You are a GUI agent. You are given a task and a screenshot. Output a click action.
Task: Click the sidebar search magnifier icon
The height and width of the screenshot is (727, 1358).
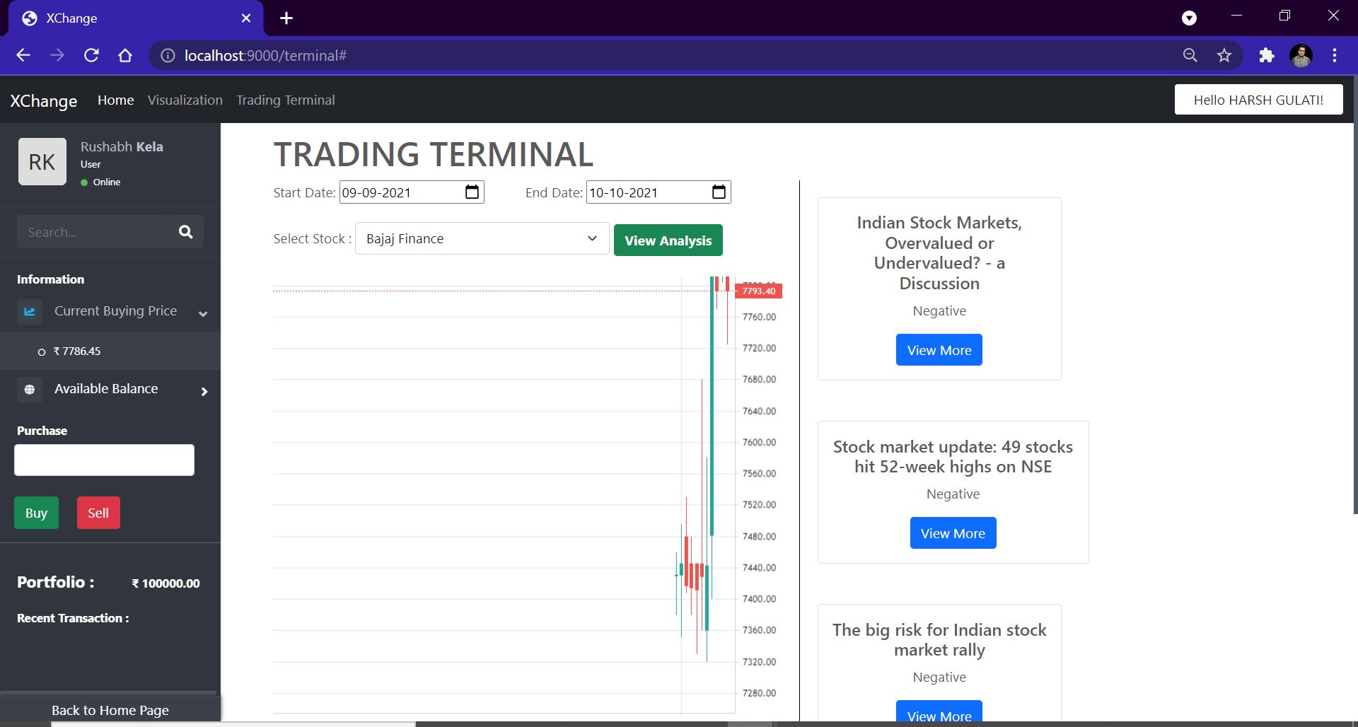coord(186,232)
